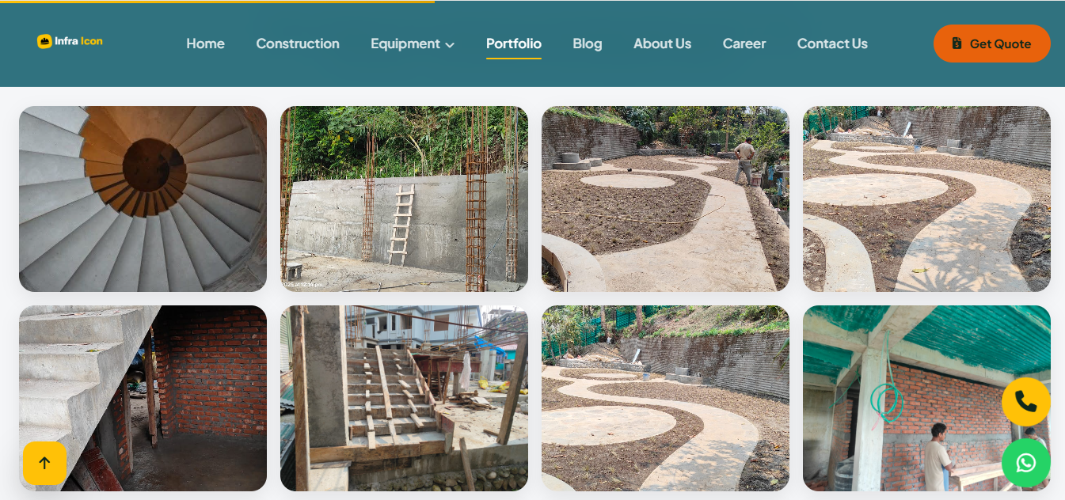Viewport: 1065px width, 500px height.
Task: Open the stairs underside brick wall photo
Action: click(143, 398)
